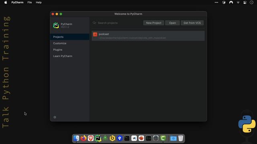
Task: Click the PyCharm version text under the logo
Action: click(65, 27)
